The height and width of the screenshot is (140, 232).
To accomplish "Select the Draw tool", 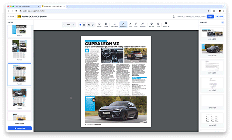I will [136, 25].
